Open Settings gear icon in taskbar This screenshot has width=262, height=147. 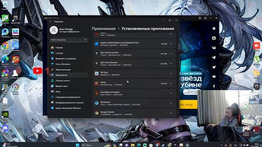pos(187,145)
